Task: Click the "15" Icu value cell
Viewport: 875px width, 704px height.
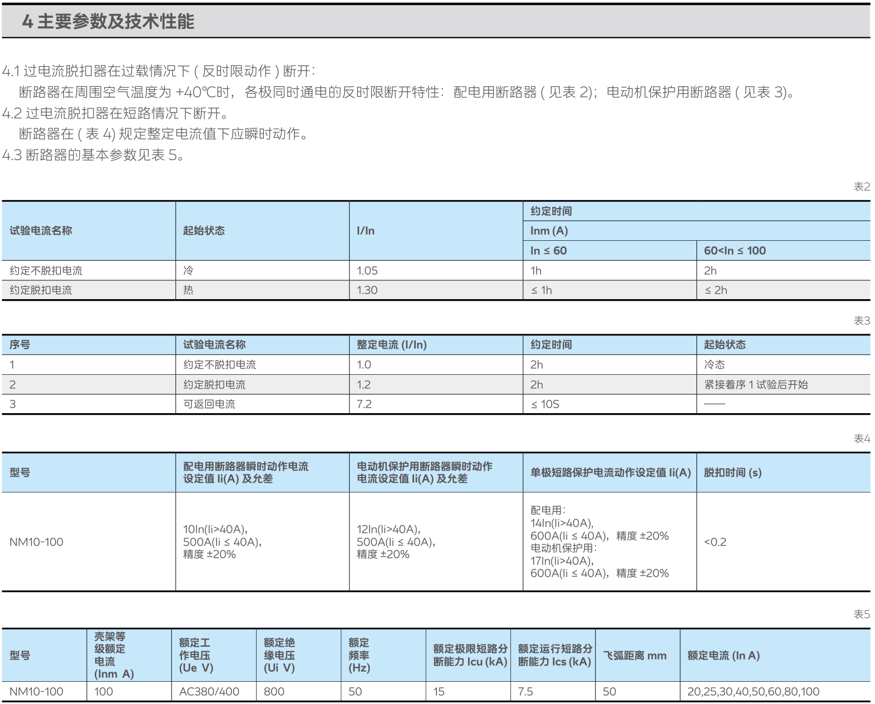Action: pyautogui.click(x=439, y=692)
